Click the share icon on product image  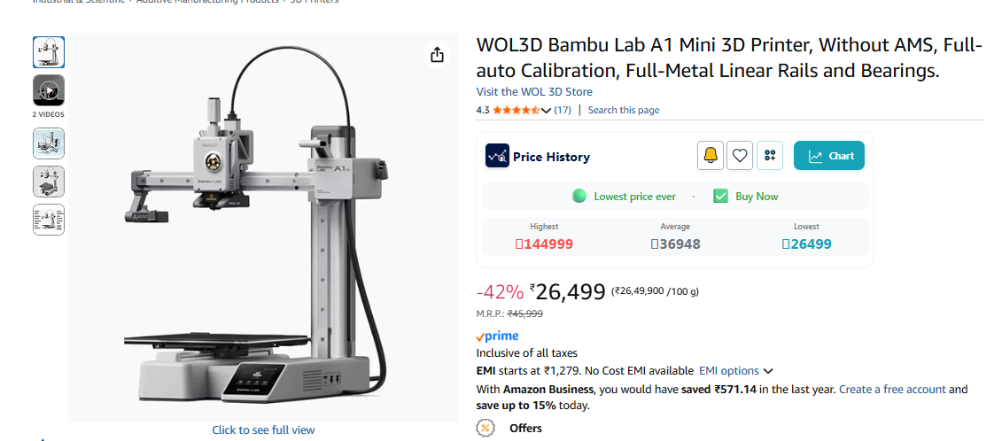(x=437, y=55)
